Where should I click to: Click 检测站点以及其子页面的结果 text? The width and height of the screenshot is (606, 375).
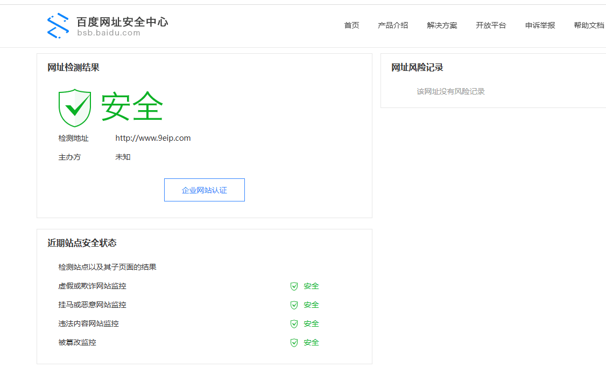click(x=108, y=267)
